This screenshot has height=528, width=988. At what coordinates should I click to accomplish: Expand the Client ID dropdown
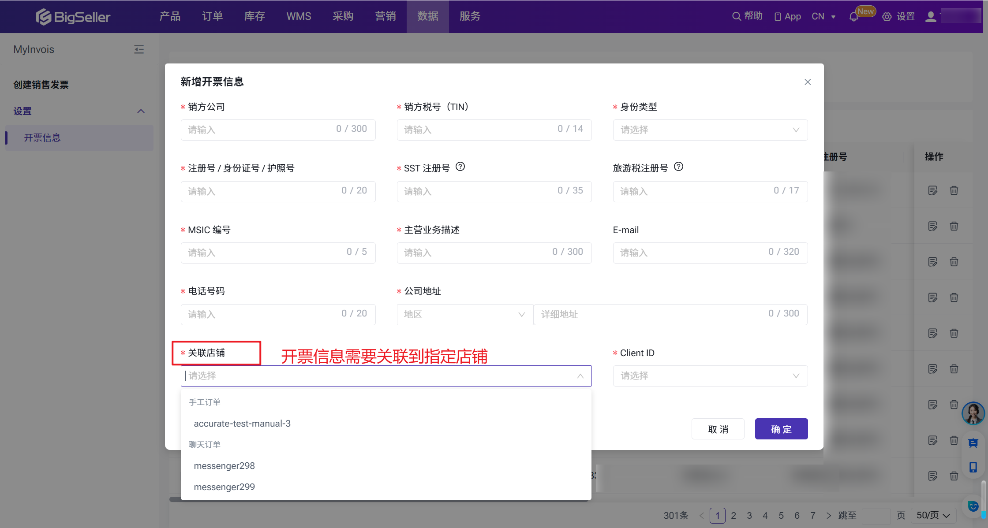[x=710, y=376]
